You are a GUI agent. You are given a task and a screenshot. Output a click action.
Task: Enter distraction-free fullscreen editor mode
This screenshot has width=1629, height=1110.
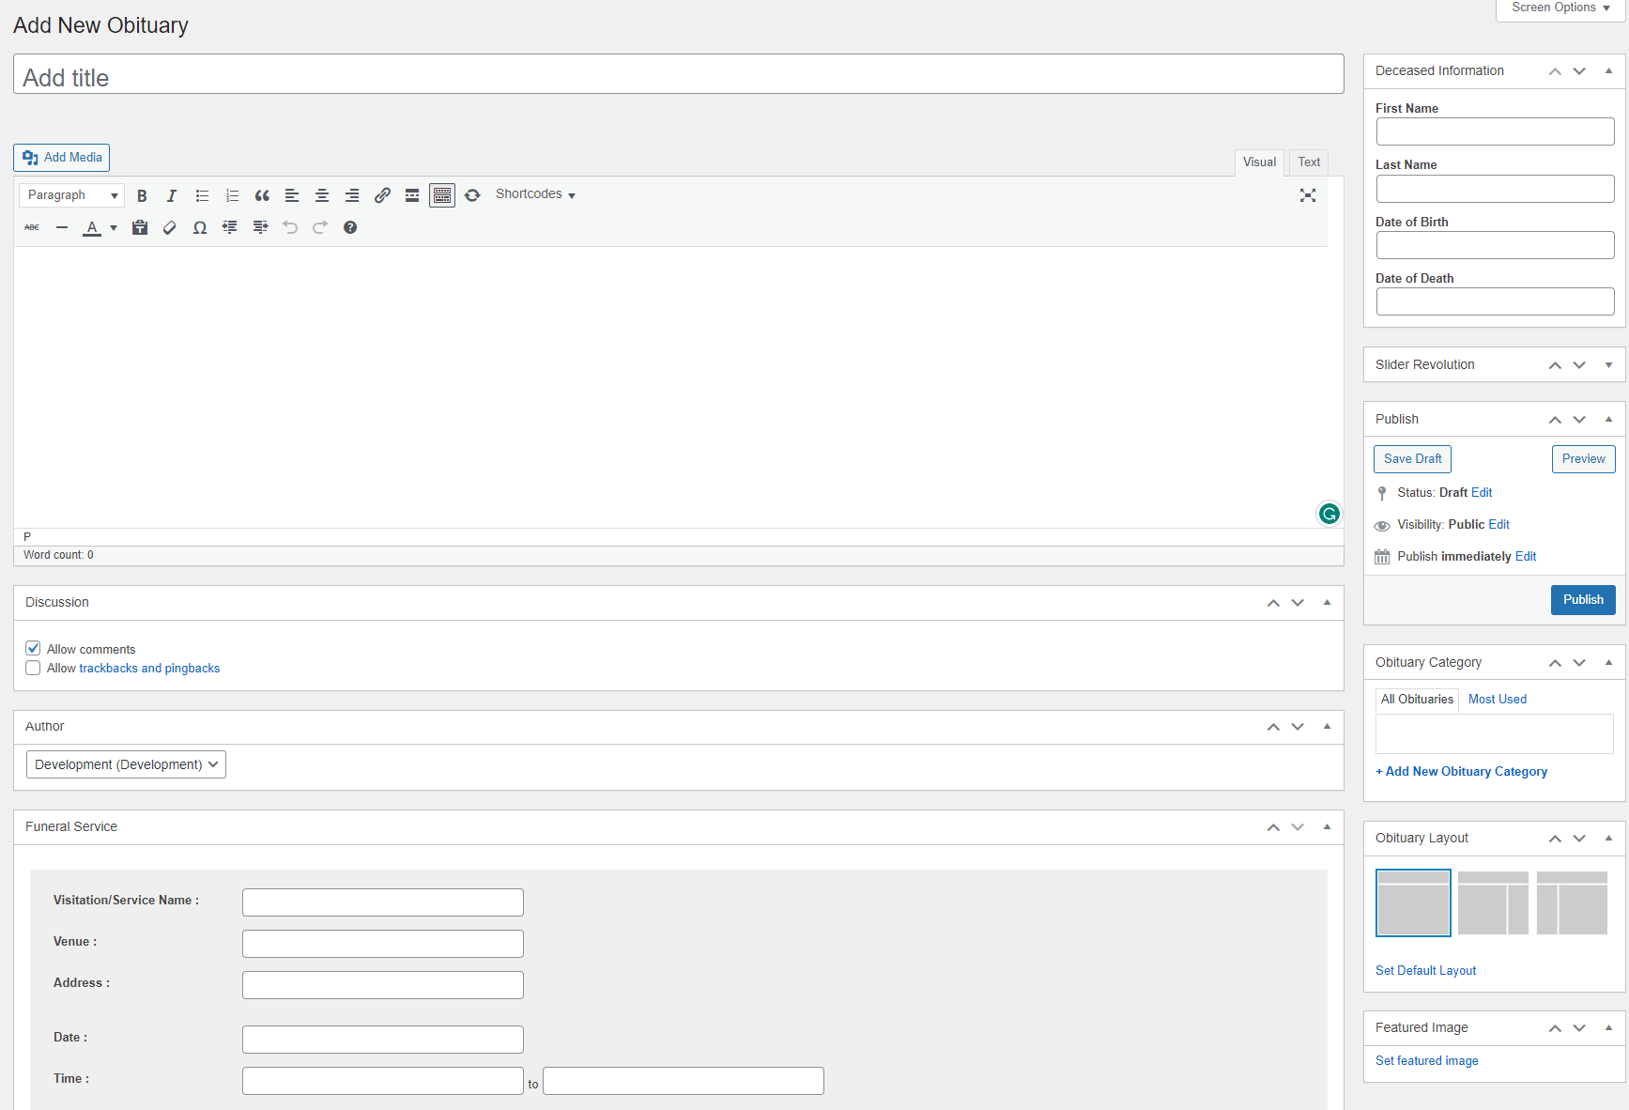click(x=1308, y=195)
